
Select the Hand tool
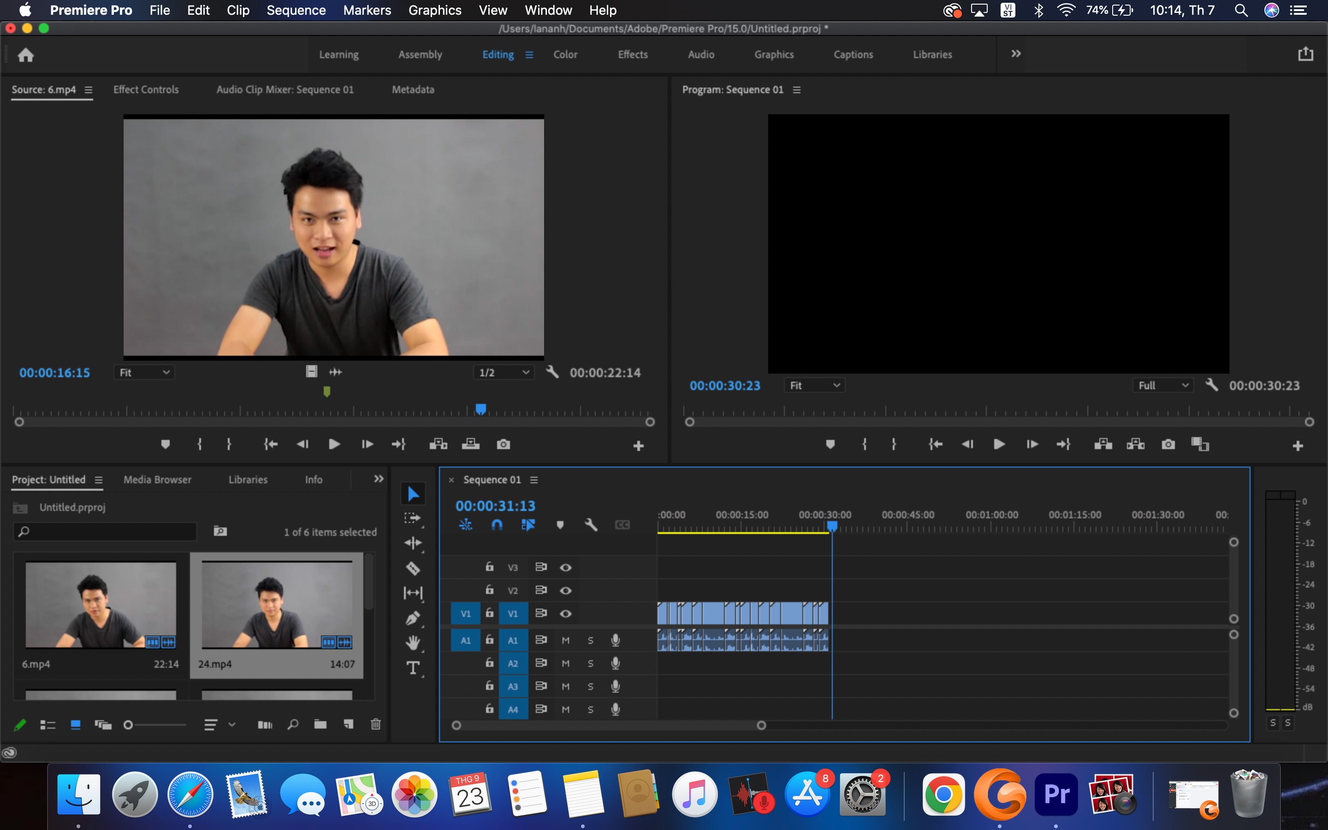413,643
